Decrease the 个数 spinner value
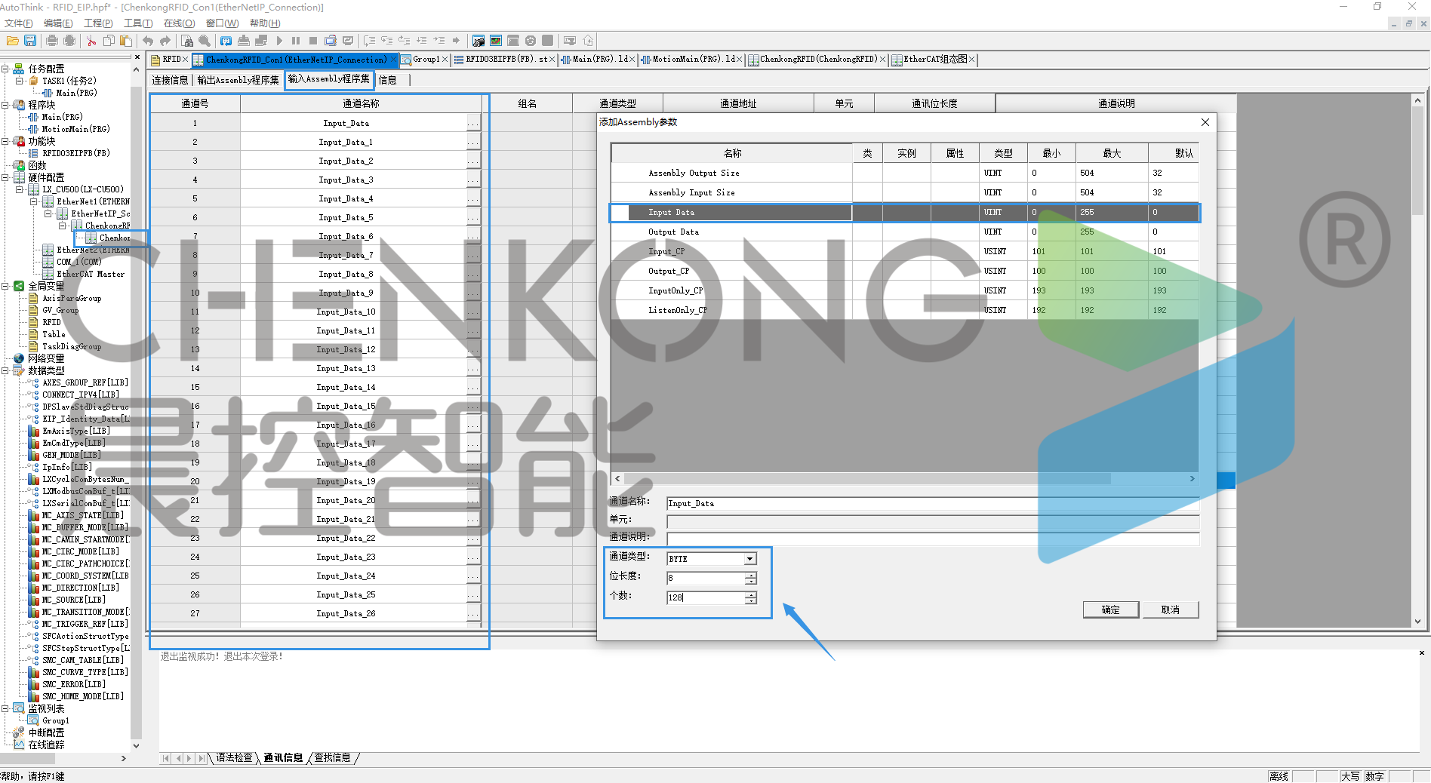The image size is (1431, 783). coord(750,601)
